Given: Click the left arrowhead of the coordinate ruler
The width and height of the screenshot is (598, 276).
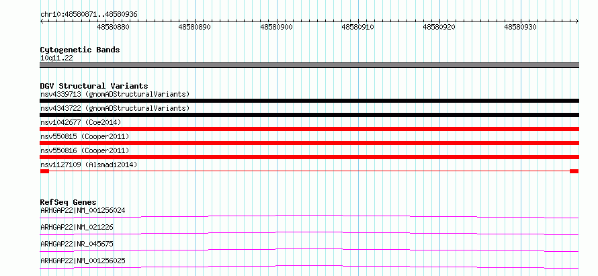Looking at the screenshot, I should pyautogui.click(x=42, y=21).
